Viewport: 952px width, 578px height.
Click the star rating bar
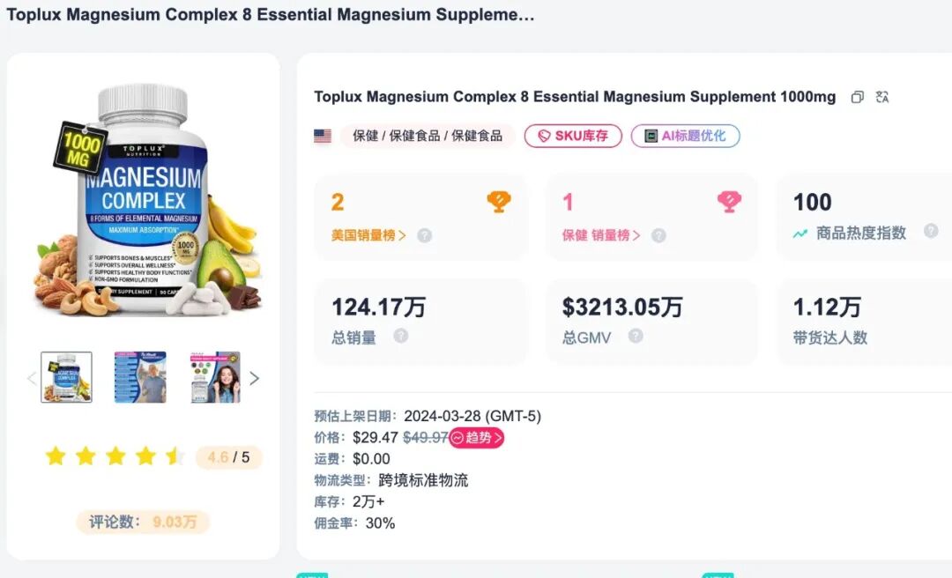tap(115, 456)
